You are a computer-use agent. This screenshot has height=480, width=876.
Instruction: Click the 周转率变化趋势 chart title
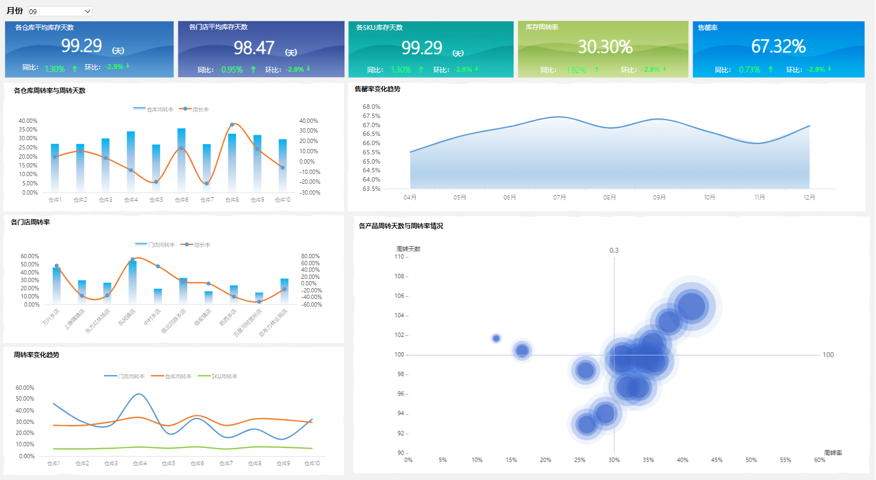click(x=36, y=355)
